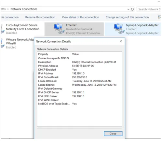Select the Physical Address property row
Screen dimensions: 162x141
(79, 66)
